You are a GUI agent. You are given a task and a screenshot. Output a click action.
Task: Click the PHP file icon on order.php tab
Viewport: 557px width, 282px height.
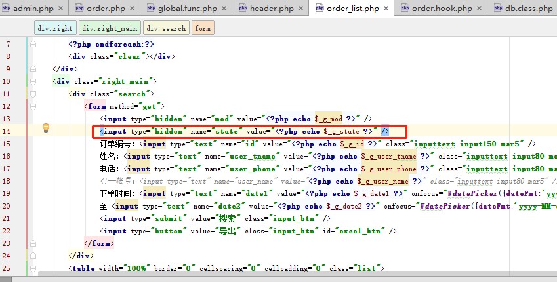point(79,8)
